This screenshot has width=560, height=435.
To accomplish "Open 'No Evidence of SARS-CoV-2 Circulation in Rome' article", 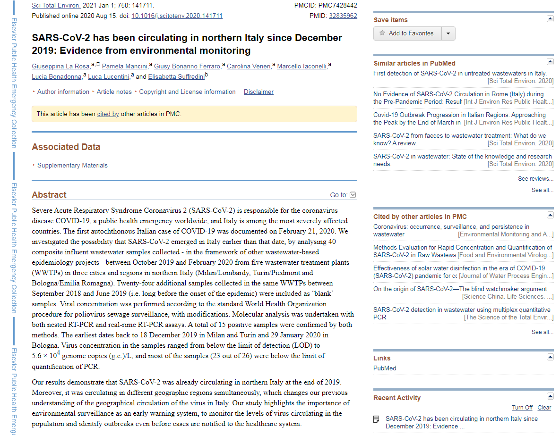I will click(458, 98).
